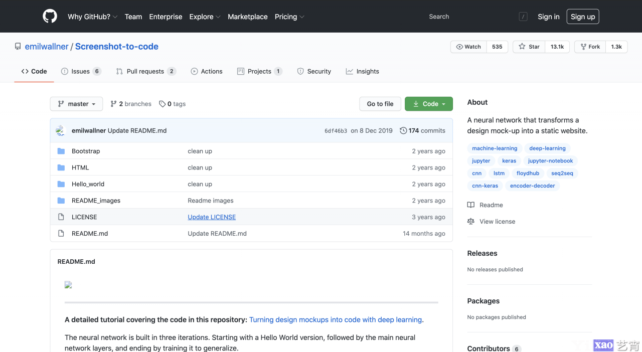Click the Hello_world folder icon
The height and width of the screenshot is (352, 642).
click(x=61, y=184)
